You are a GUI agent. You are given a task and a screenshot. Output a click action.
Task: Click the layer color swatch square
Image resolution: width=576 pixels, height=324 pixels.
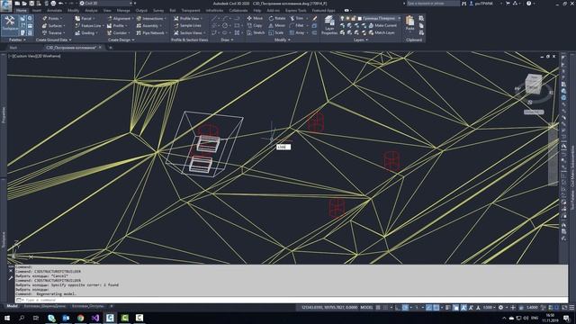(359, 18)
